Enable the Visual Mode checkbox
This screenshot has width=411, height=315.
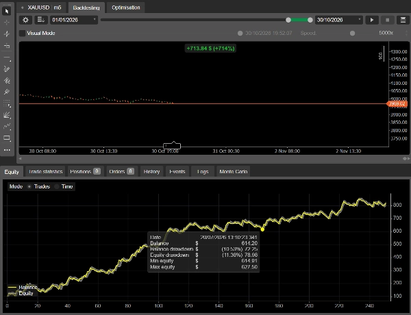click(23, 33)
